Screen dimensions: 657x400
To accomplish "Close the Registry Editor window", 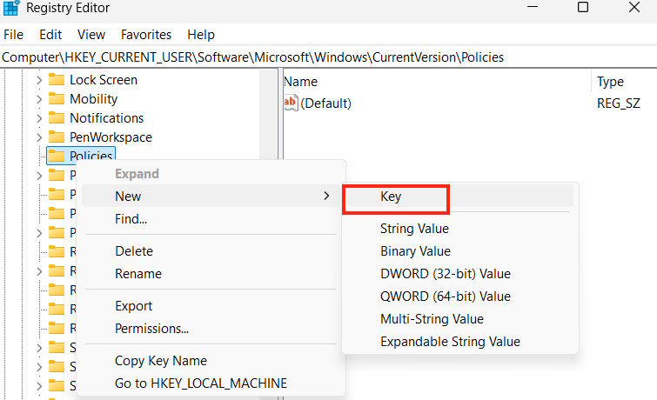I will click(x=634, y=7).
